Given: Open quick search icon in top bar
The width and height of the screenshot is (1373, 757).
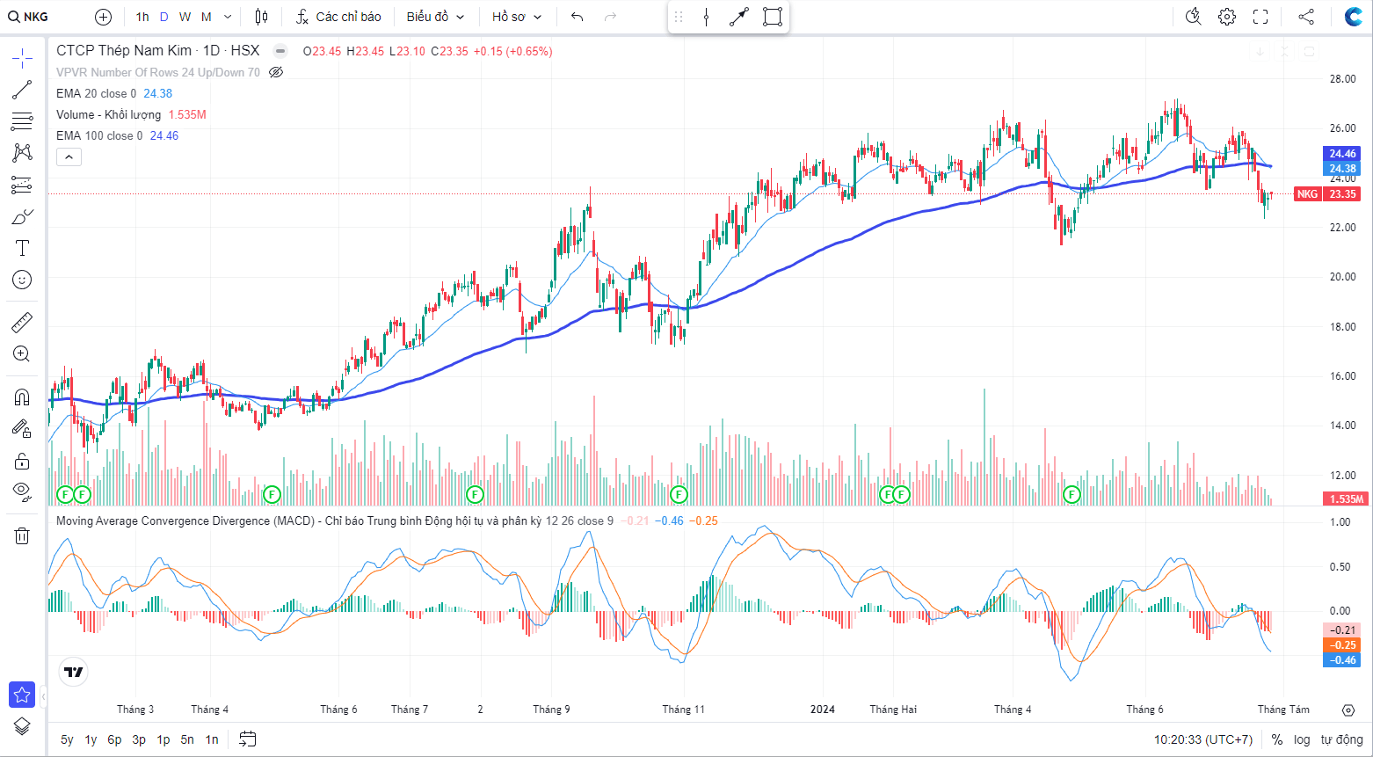Looking at the screenshot, I should coord(1193,17).
